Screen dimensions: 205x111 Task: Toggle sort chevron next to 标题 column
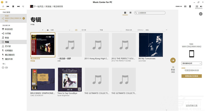(69, 30)
